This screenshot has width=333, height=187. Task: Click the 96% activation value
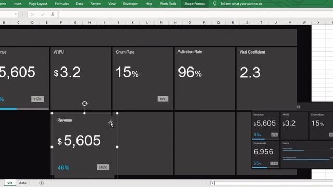click(189, 72)
